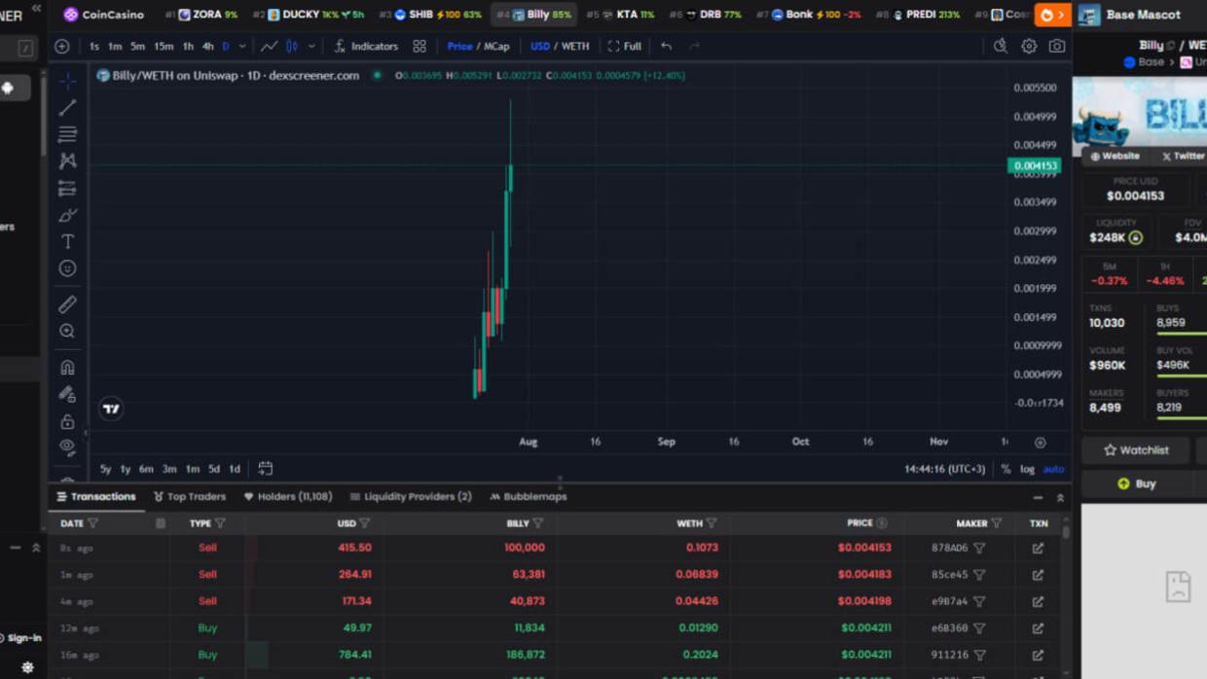Click the fire trending icon button
Screen dimensions: 1207x679
click(x=1051, y=15)
